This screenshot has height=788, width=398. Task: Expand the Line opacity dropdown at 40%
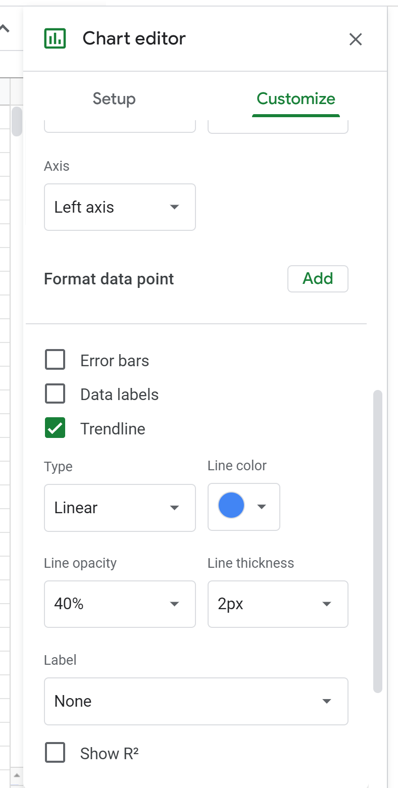pyautogui.click(x=120, y=604)
